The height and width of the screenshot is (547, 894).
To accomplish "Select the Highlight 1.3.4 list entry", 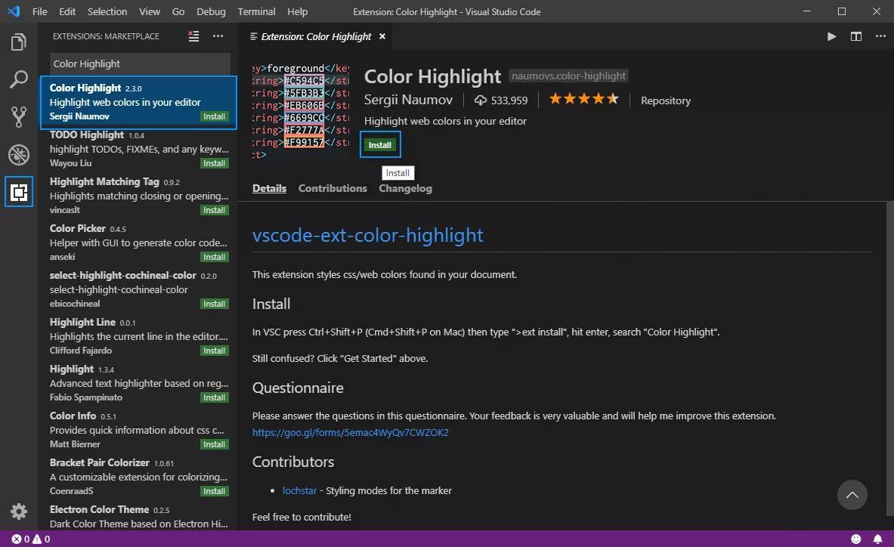I will click(x=138, y=383).
